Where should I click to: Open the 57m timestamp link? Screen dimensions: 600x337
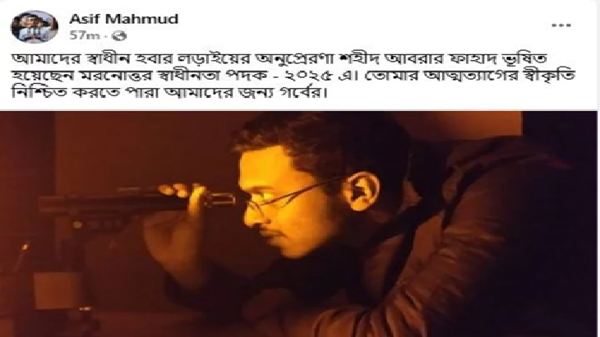tap(84, 36)
